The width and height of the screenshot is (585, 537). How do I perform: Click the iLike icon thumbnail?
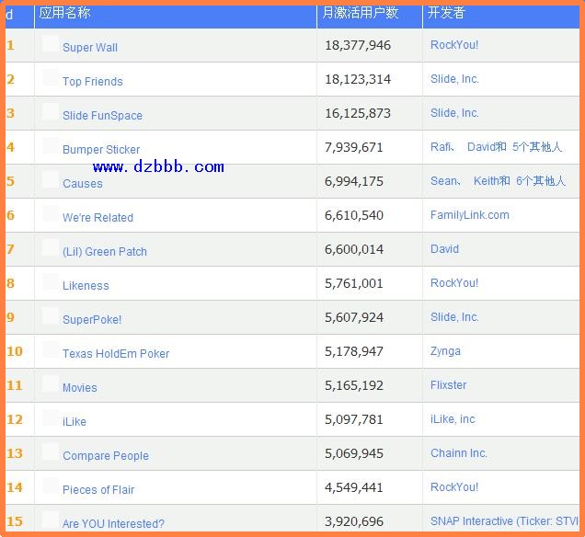(x=51, y=417)
